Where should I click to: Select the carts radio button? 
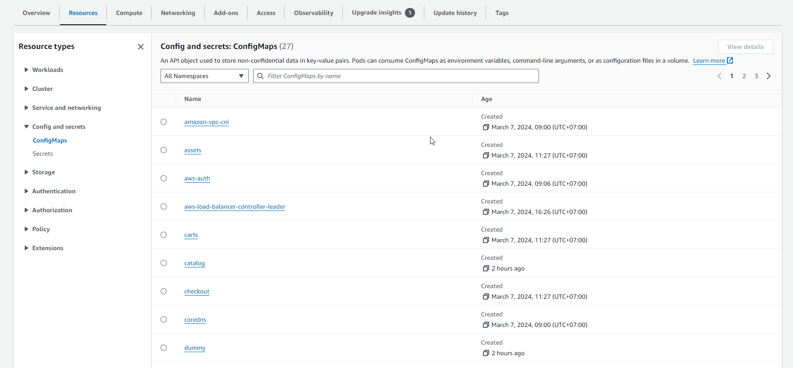pyautogui.click(x=164, y=235)
